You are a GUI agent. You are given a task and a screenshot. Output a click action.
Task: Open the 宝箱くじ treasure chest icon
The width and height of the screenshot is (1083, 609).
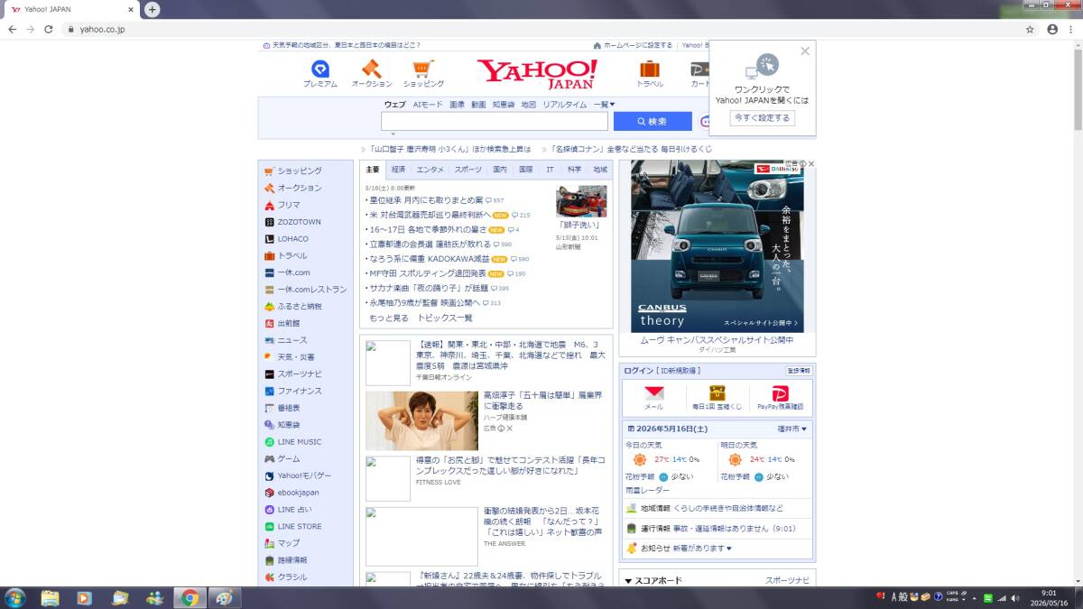717,393
